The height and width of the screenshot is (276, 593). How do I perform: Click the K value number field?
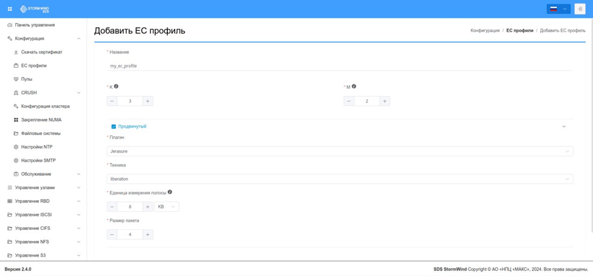pyautogui.click(x=130, y=101)
